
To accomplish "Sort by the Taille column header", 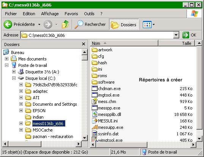I will tap(177, 43).
